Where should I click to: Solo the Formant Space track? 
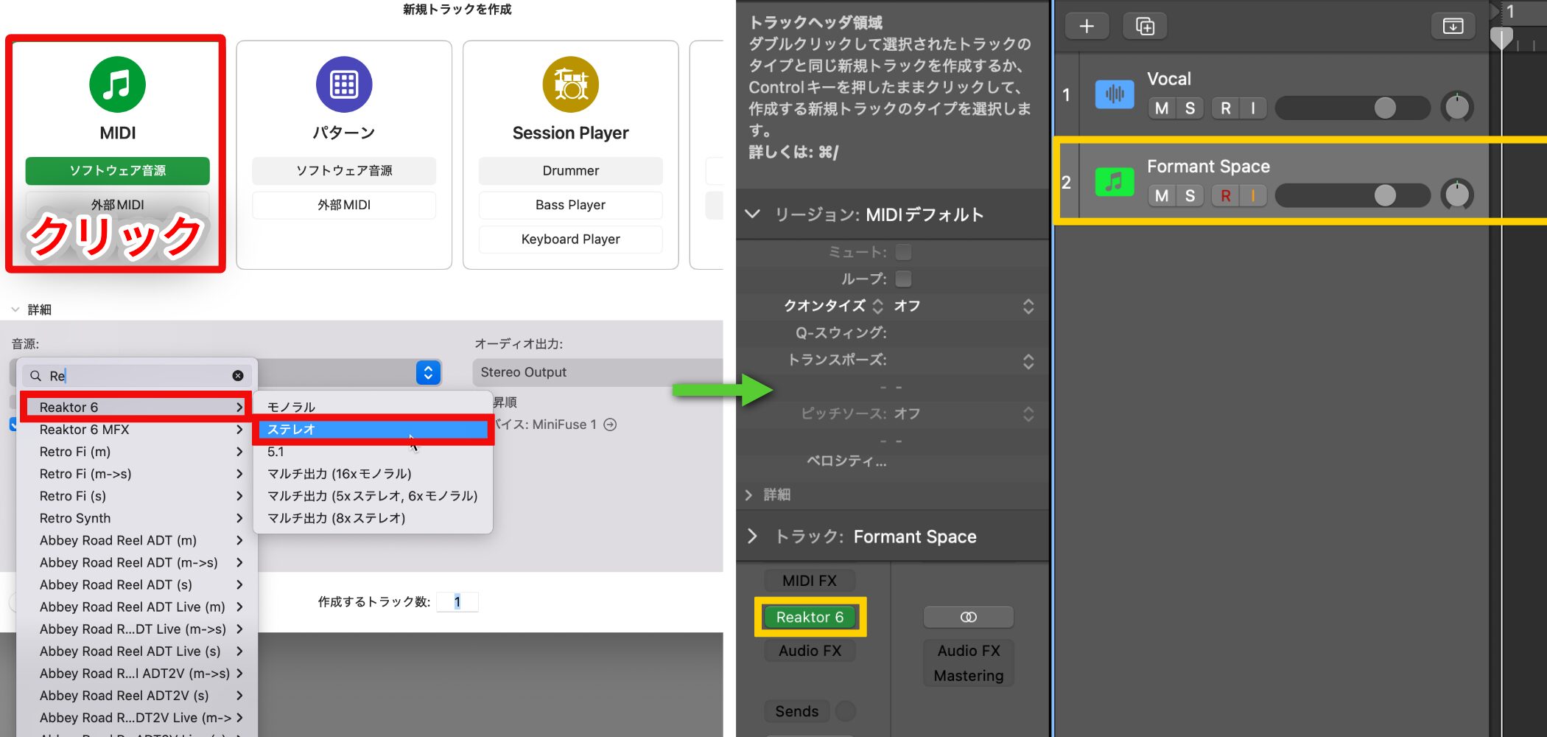coord(1190,195)
